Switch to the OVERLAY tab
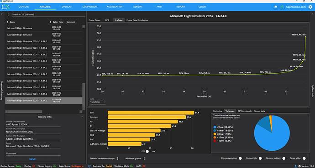 pyautogui.click(x=67, y=7)
